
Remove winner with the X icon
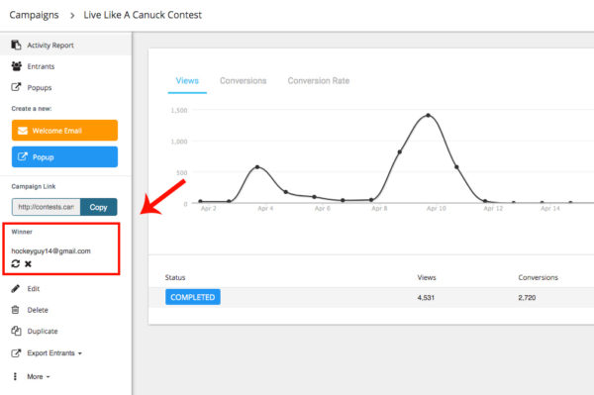tap(28, 264)
